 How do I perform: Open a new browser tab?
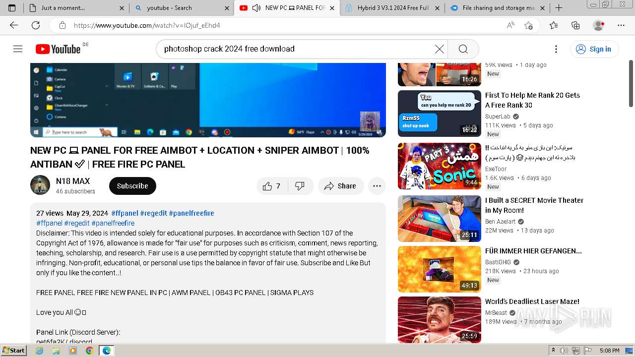pyautogui.click(x=559, y=8)
